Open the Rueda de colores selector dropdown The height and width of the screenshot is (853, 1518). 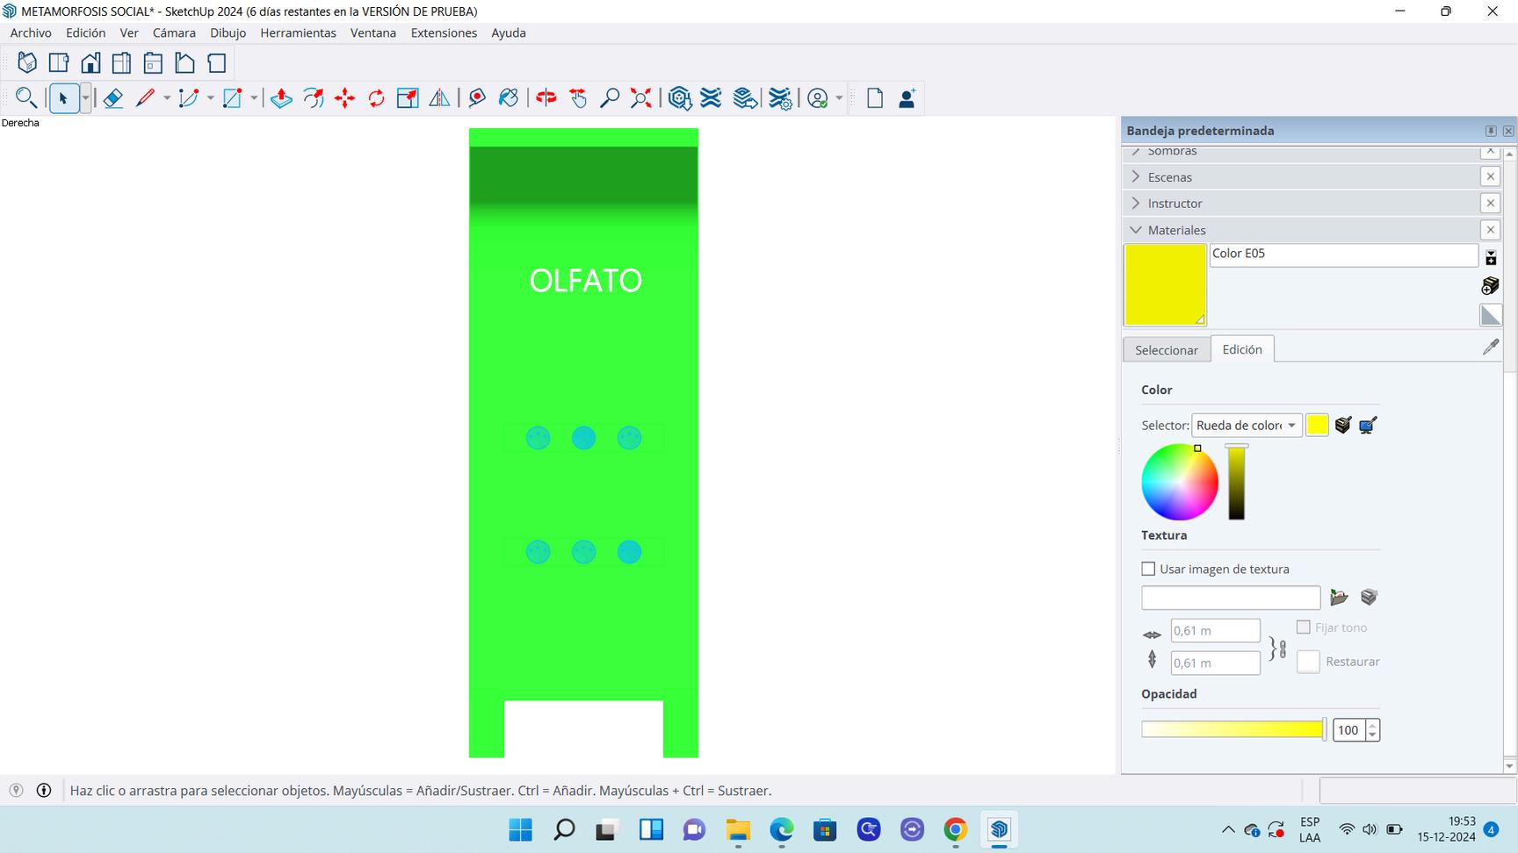pyautogui.click(x=1247, y=426)
